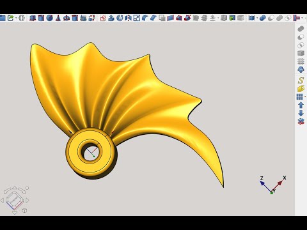The image size is (307, 230).
Task: Click the blue slab with red edge icon
Action: 171,18
